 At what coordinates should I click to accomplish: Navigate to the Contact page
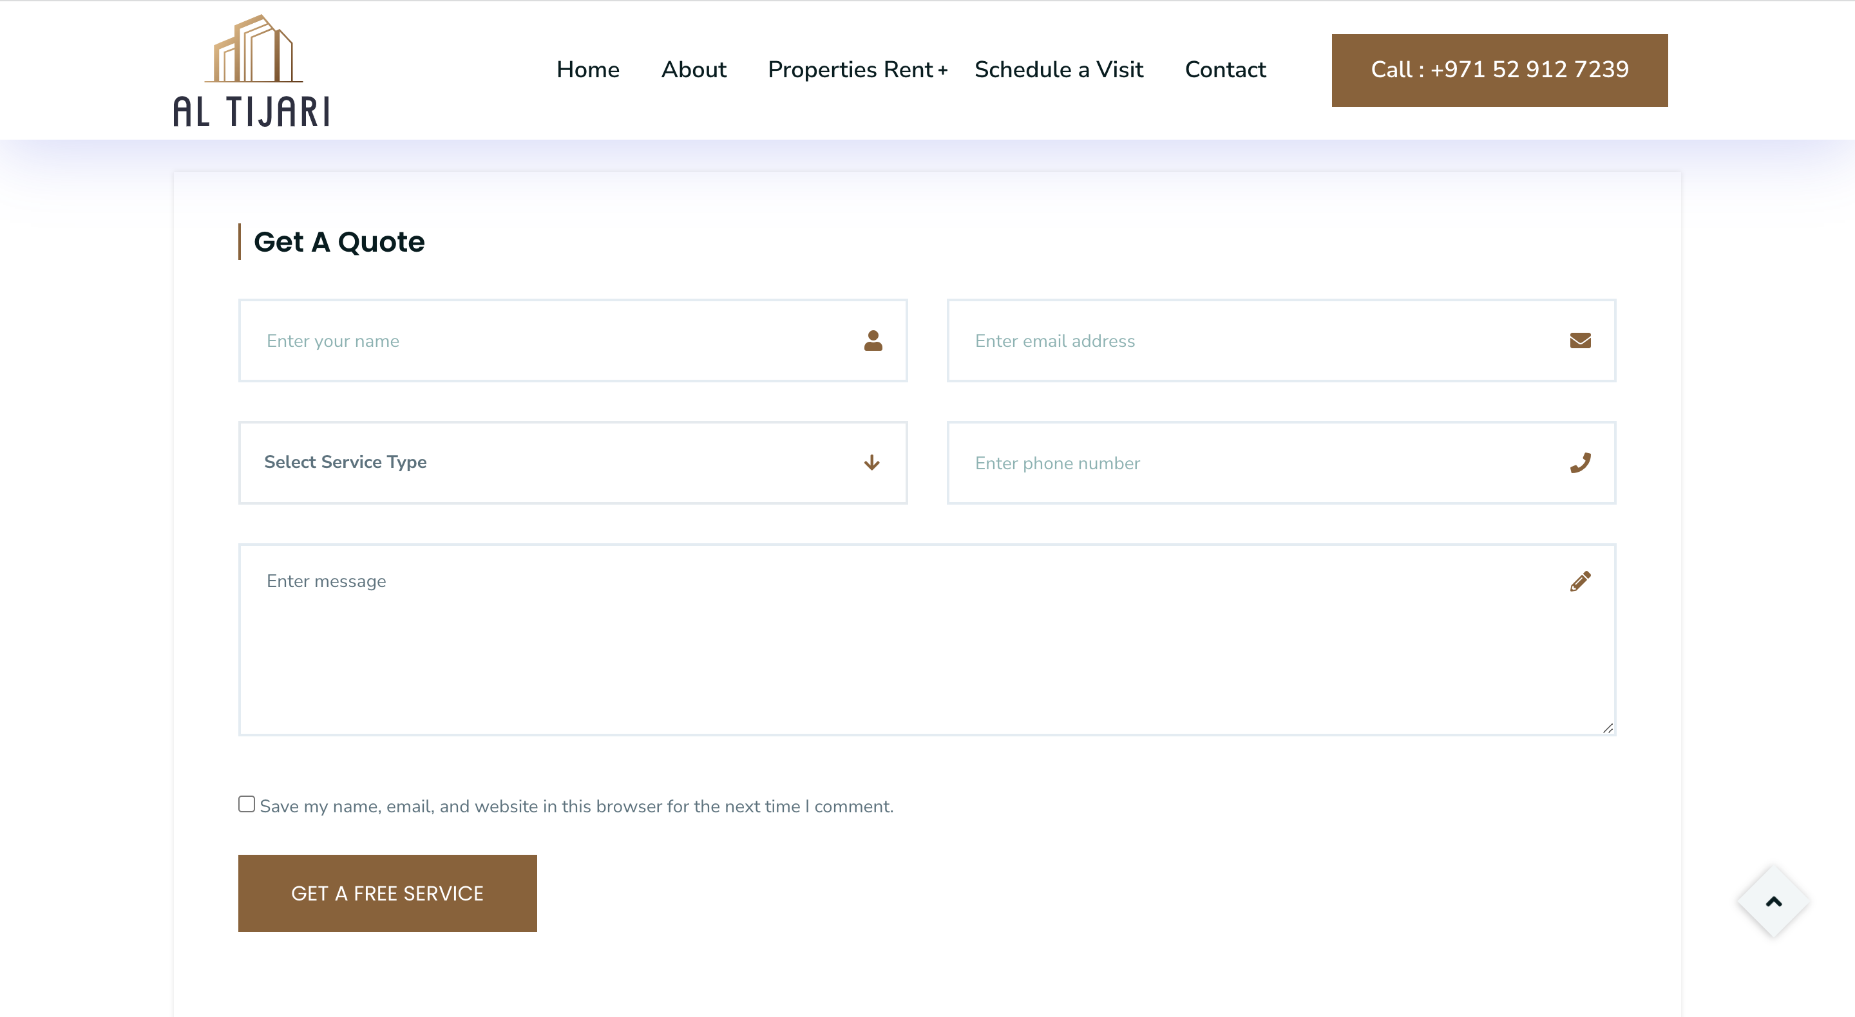1225,70
